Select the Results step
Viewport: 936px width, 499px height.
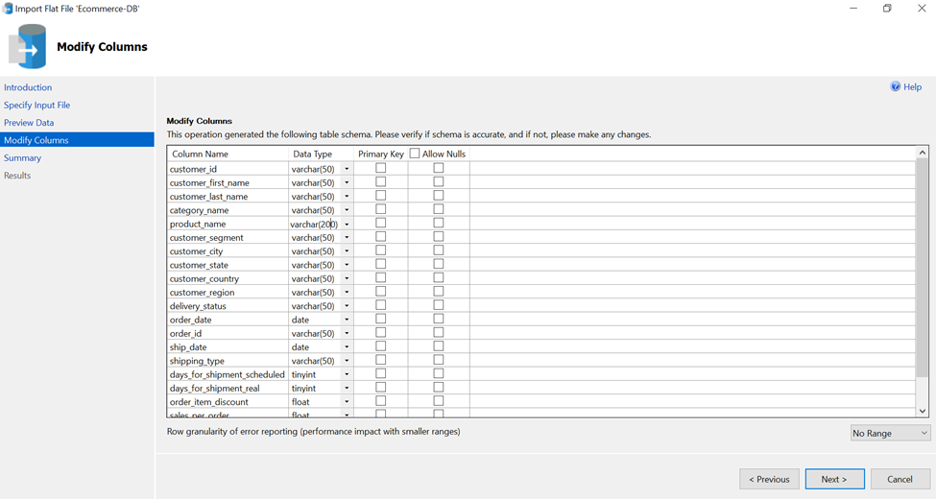click(17, 176)
